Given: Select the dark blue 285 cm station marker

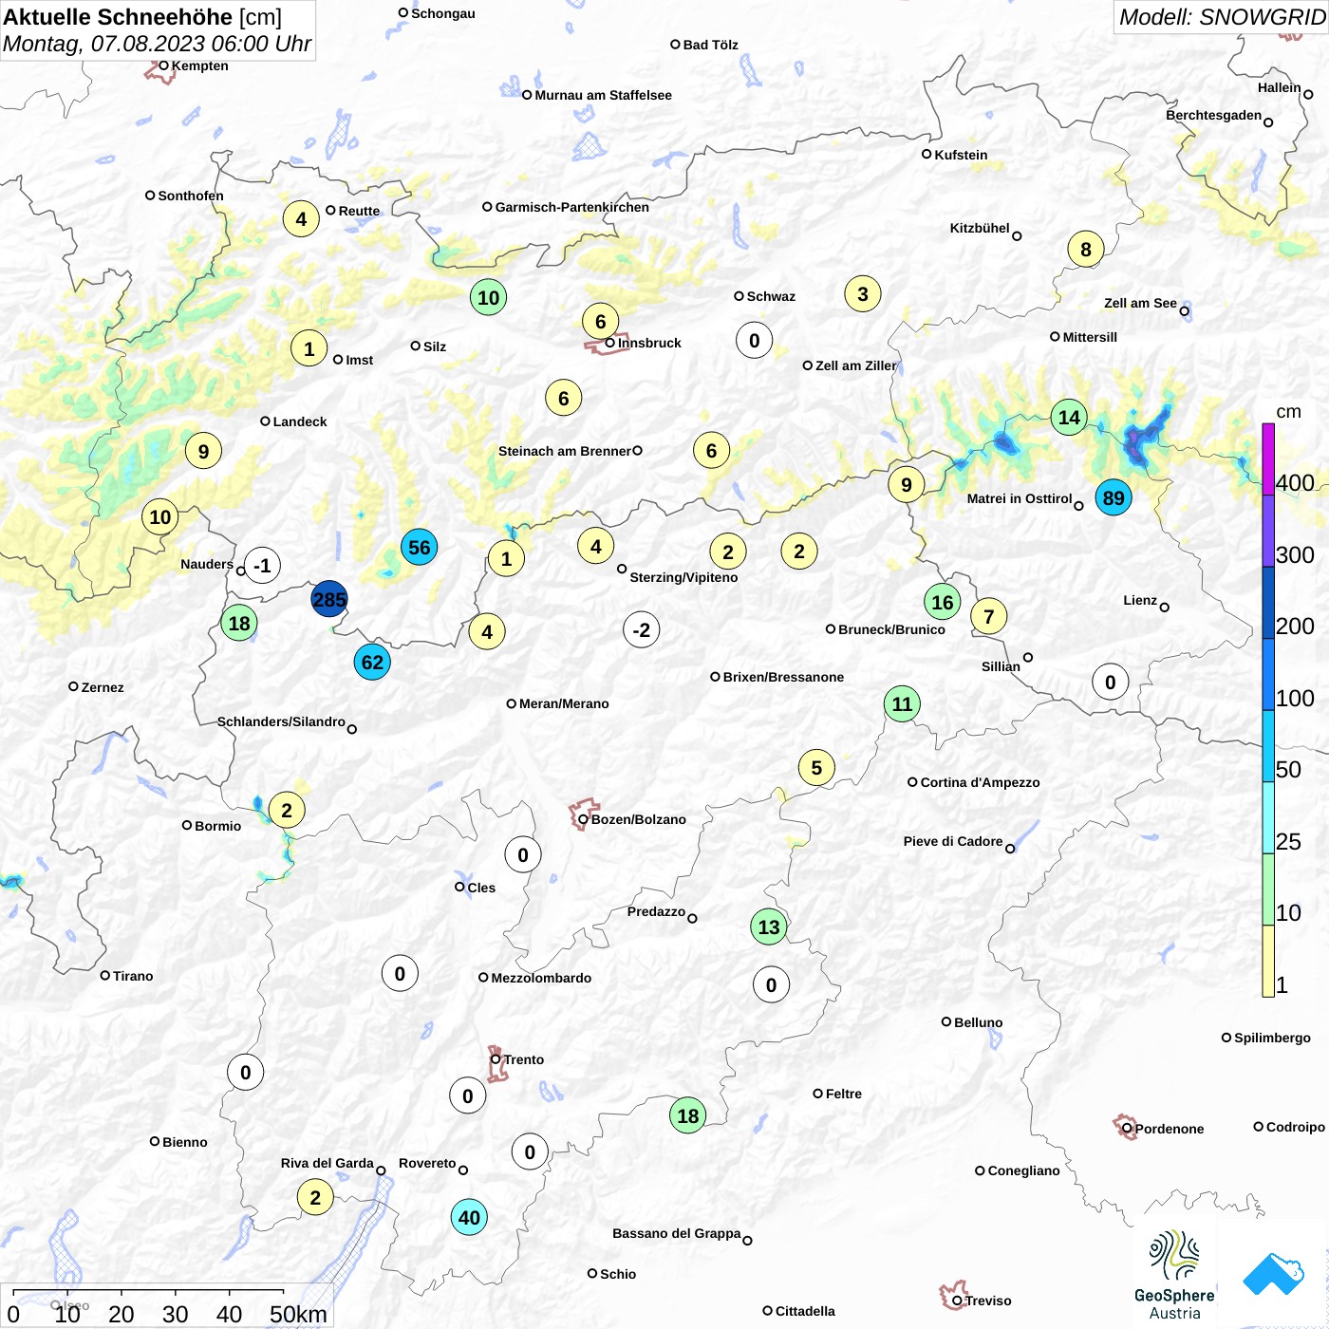Looking at the screenshot, I should (x=329, y=599).
